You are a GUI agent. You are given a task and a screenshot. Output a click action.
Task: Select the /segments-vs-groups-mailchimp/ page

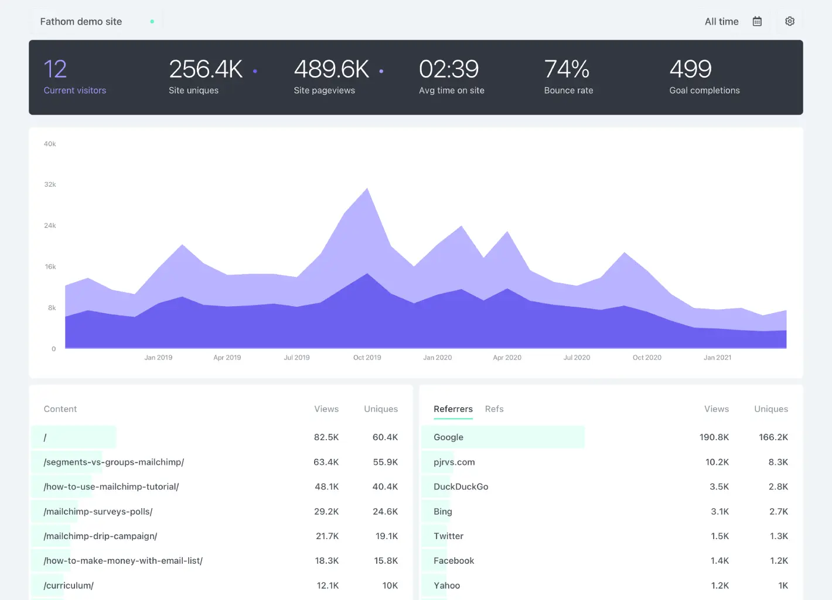tap(114, 462)
